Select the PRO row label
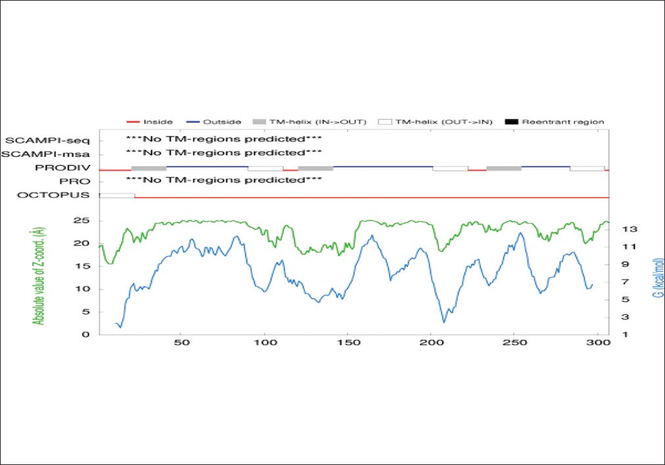 click(74, 181)
